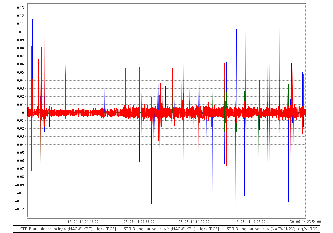The width and height of the screenshot is (333, 233).
Task: Click the tallest red spike peak near 0.12
Action: pyautogui.click(x=132, y=14)
